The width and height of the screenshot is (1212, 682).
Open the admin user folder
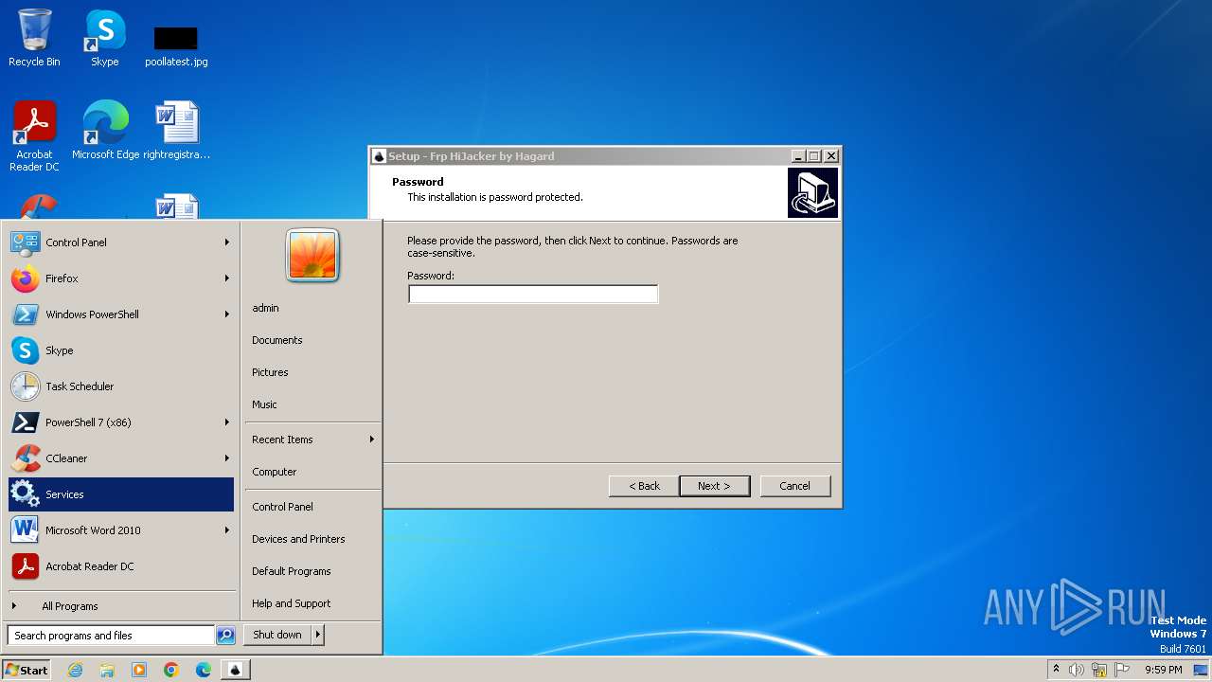pos(265,308)
